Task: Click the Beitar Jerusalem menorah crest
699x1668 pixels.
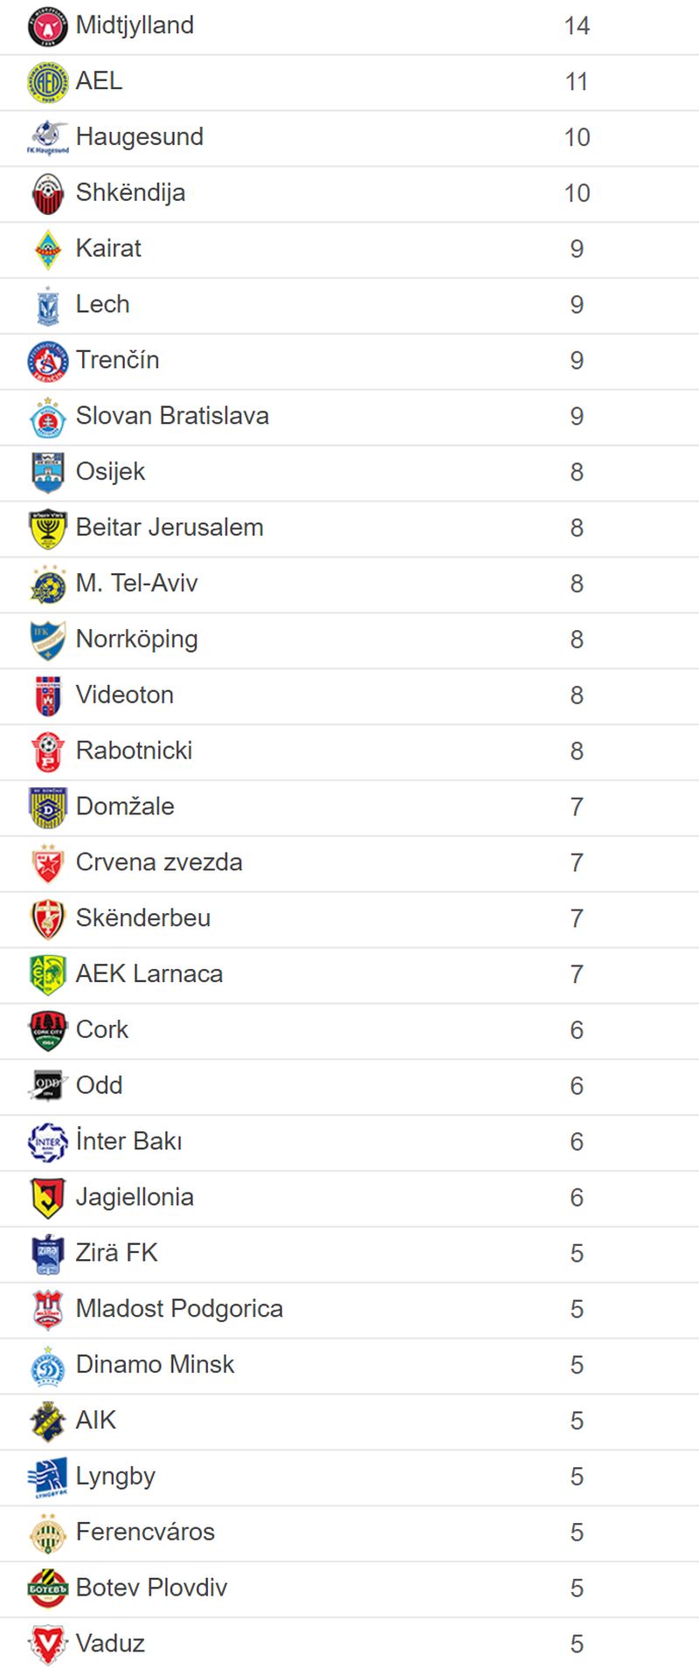Action: (48, 529)
